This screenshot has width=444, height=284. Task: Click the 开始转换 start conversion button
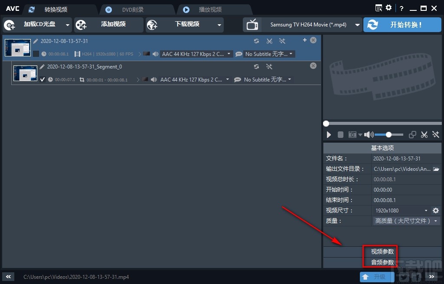click(x=402, y=25)
